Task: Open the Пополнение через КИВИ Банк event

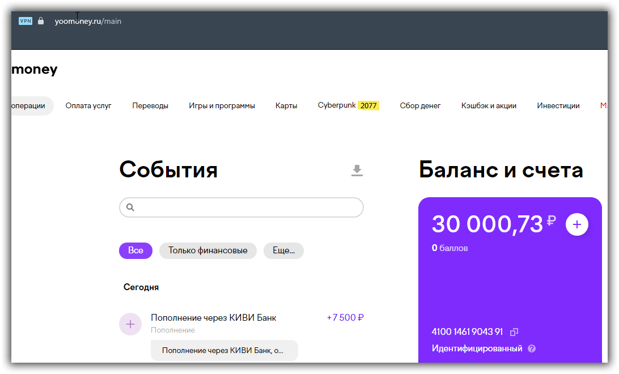Action: point(213,317)
